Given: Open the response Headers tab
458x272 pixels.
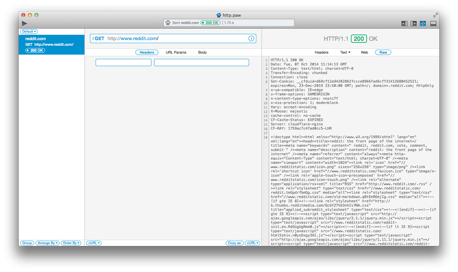Looking at the screenshot, I should (x=321, y=52).
